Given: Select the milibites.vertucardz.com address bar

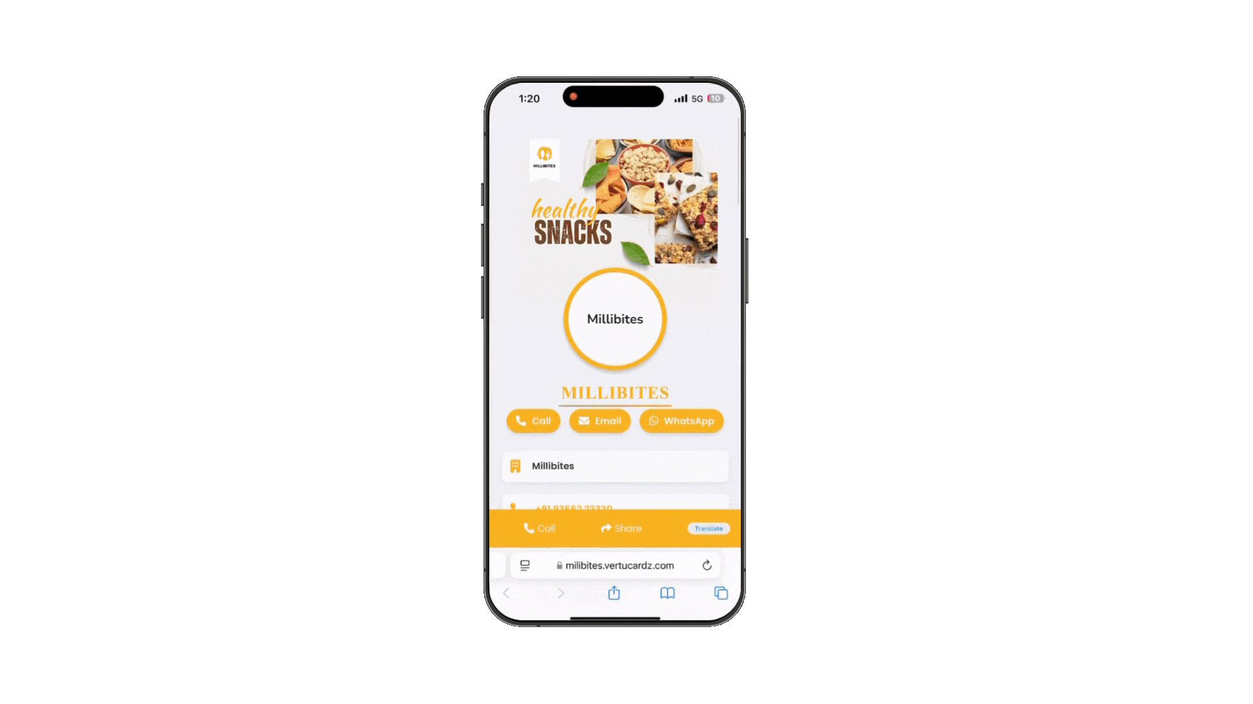Looking at the screenshot, I should coord(615,565).
